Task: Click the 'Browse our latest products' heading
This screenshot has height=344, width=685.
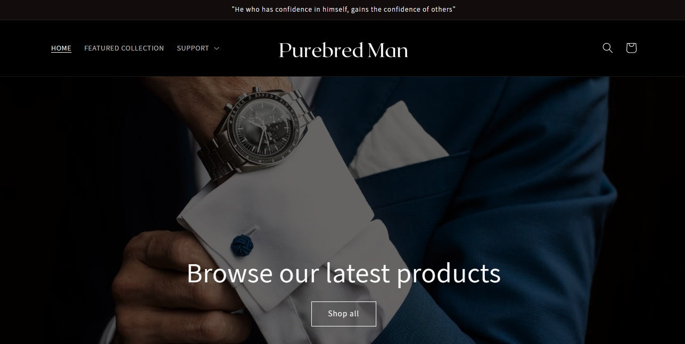Action: point(343,273)
